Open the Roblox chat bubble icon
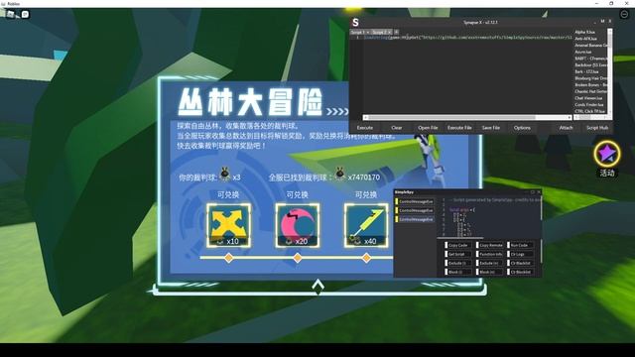 [x=25, y=14]
